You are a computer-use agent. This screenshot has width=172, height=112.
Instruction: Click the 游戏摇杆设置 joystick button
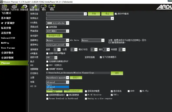tap(54, 36)
